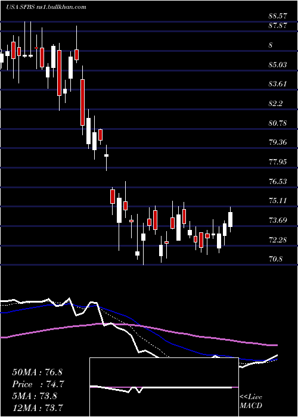Screen dimensions: 298x417
Task: Click the 77.95 price axis label
Action: [278, 162]
